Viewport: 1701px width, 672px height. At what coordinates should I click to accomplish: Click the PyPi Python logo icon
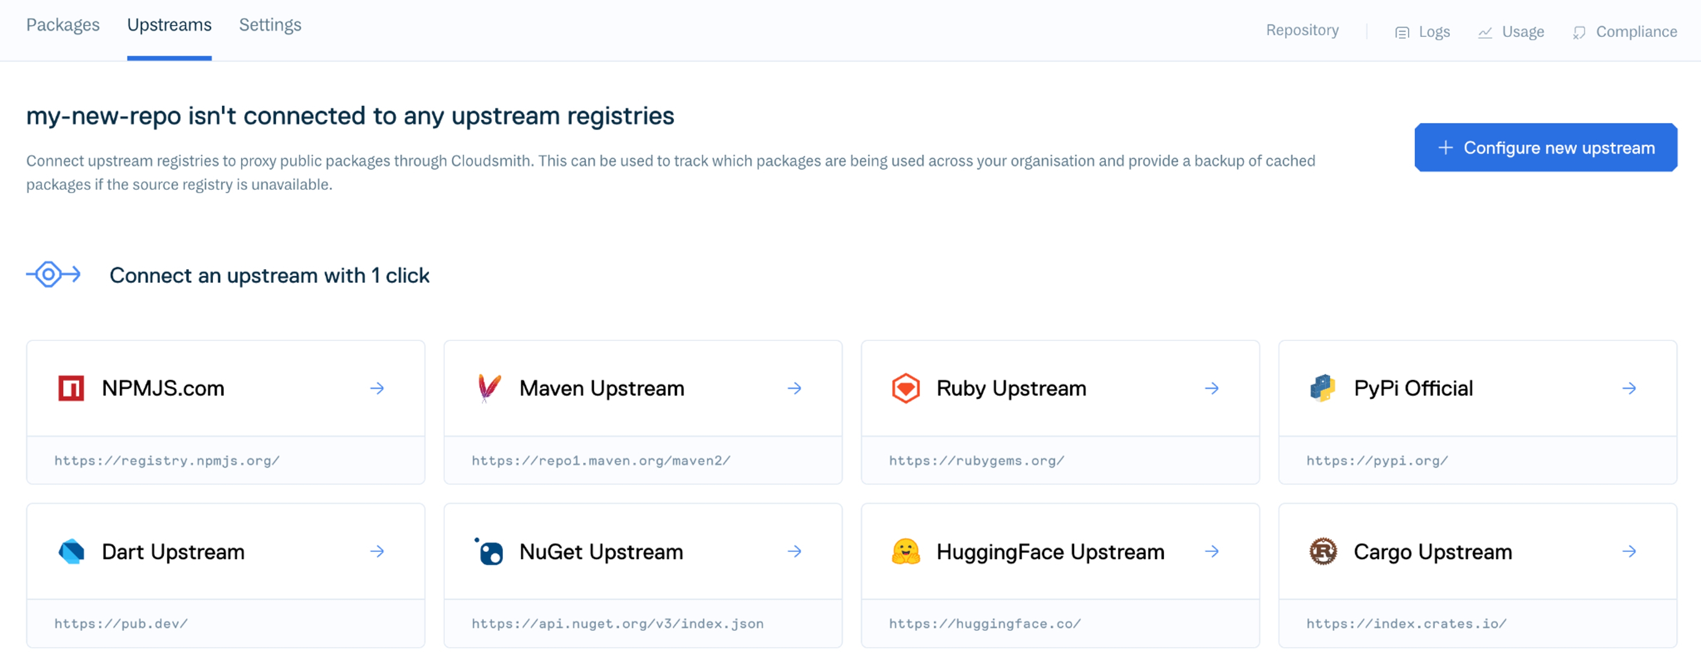pyautogui.click(x=1323, y=388)
